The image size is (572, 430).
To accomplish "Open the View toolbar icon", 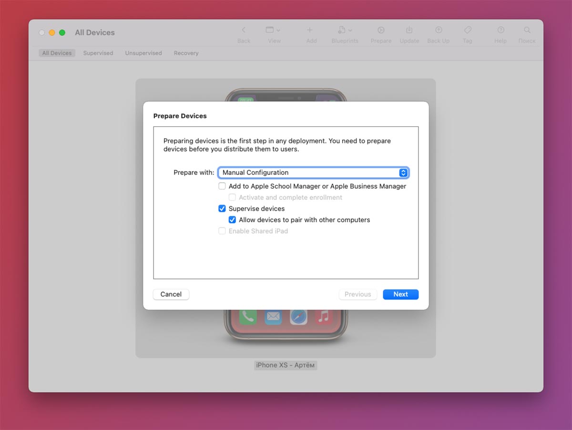I will [x=270, y=30].
